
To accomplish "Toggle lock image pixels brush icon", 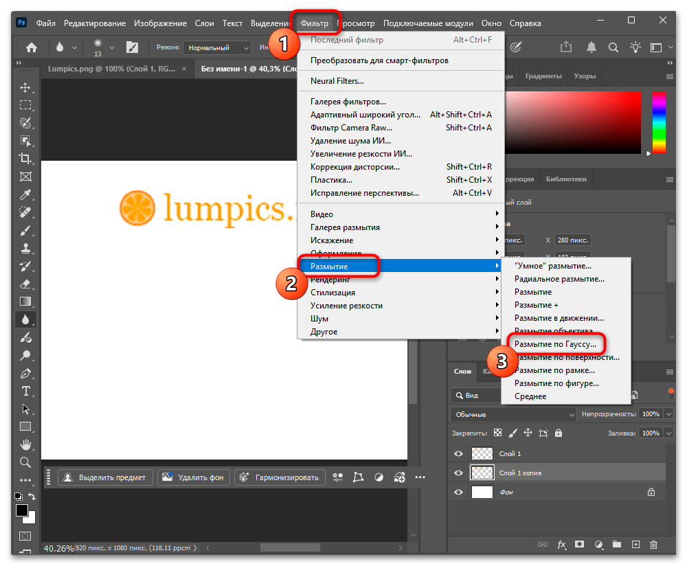I will pyautogui.click(x=513, y=433).
